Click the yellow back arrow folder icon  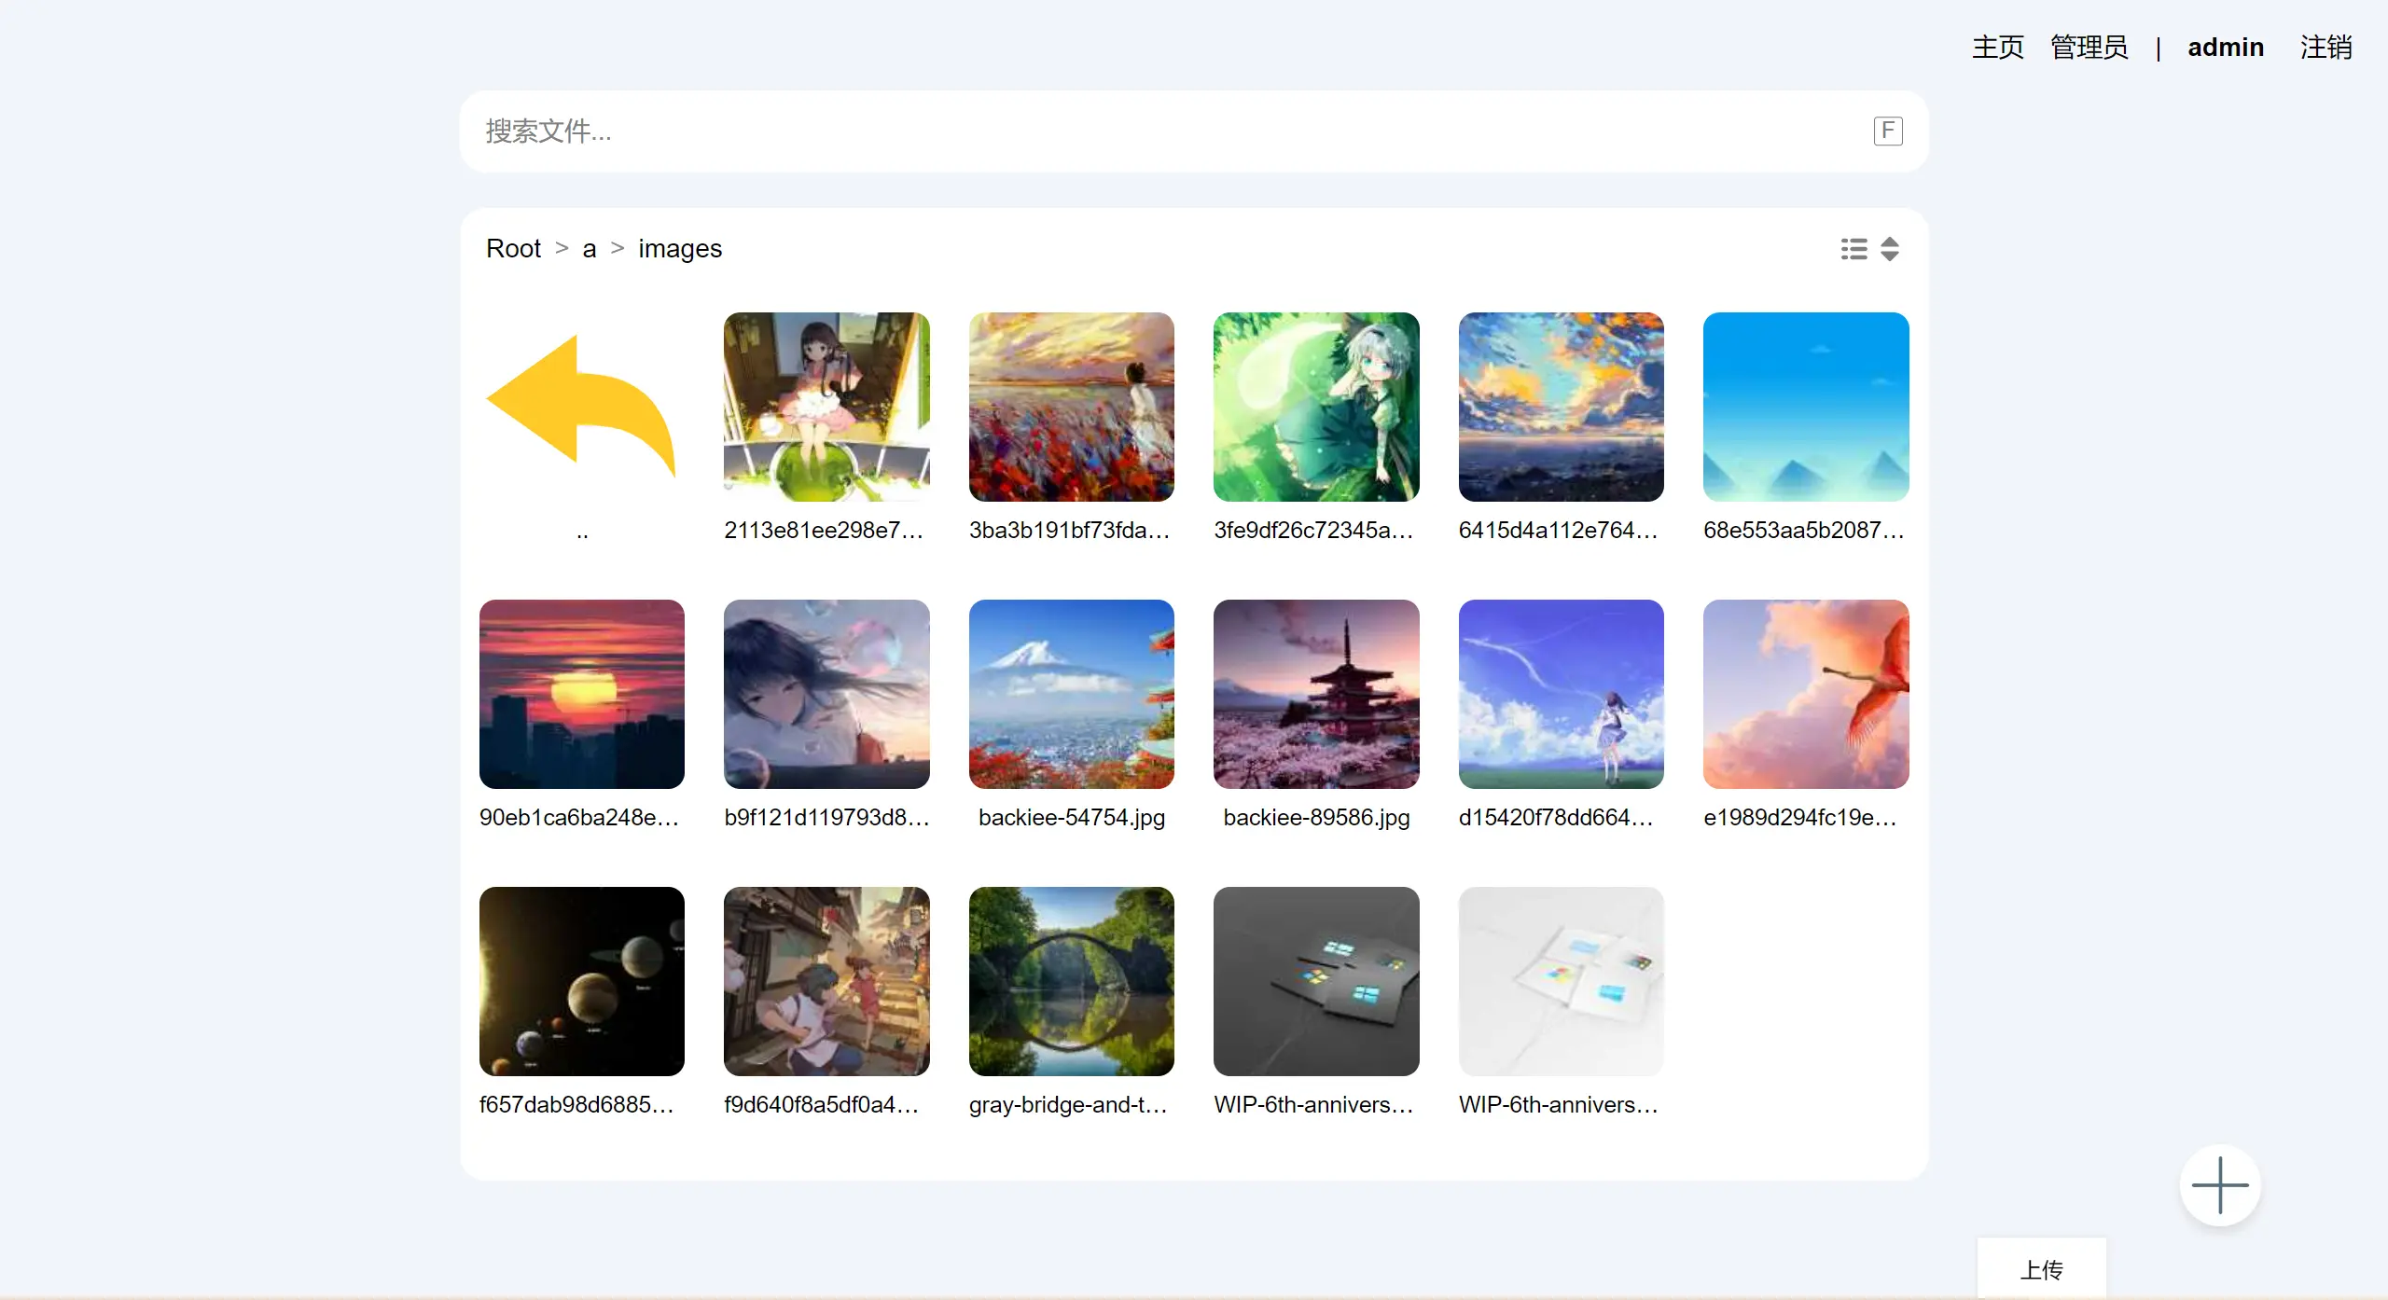tap(581, 407)
